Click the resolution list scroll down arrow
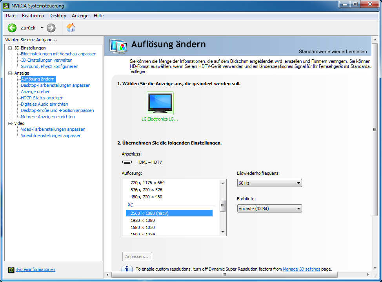The width and height of the screenshot is (382, 282). 223,232
